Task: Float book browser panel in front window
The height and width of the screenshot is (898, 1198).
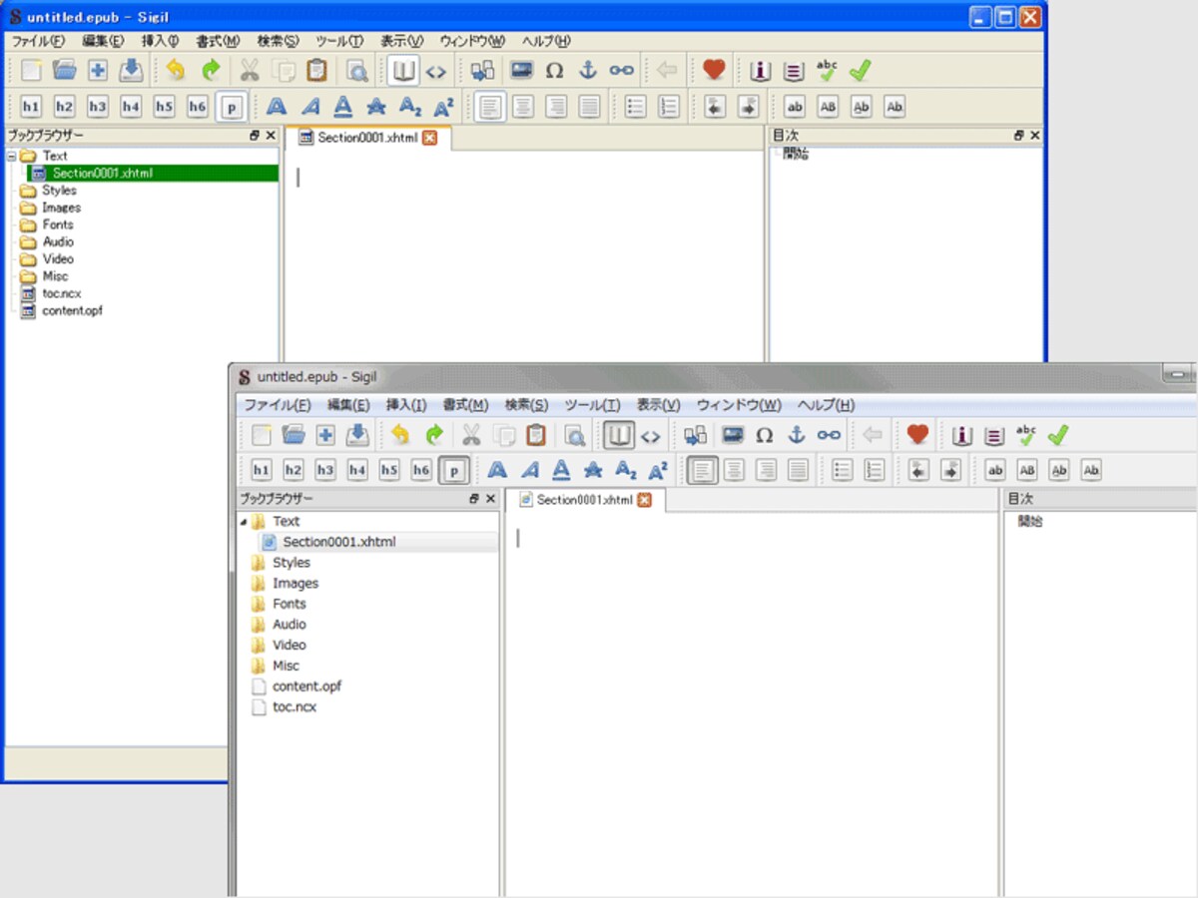Action: [x=474, y=499]
